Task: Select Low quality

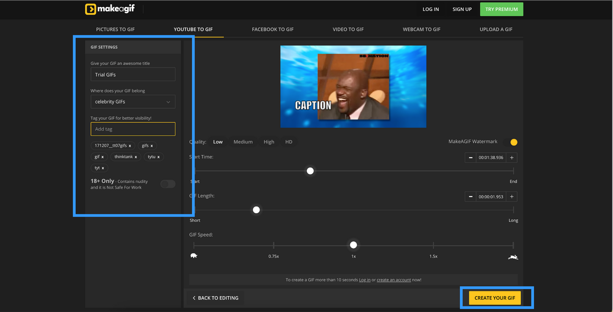Action: click(x=218, y=142)
